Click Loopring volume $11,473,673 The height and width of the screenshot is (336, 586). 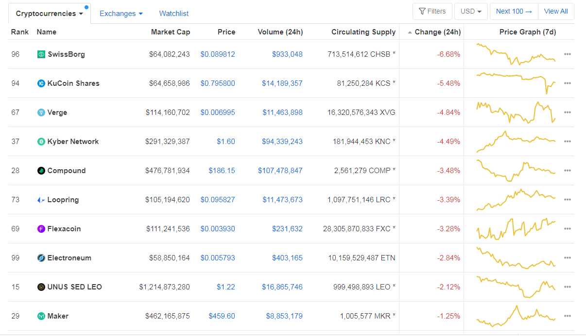282,200
